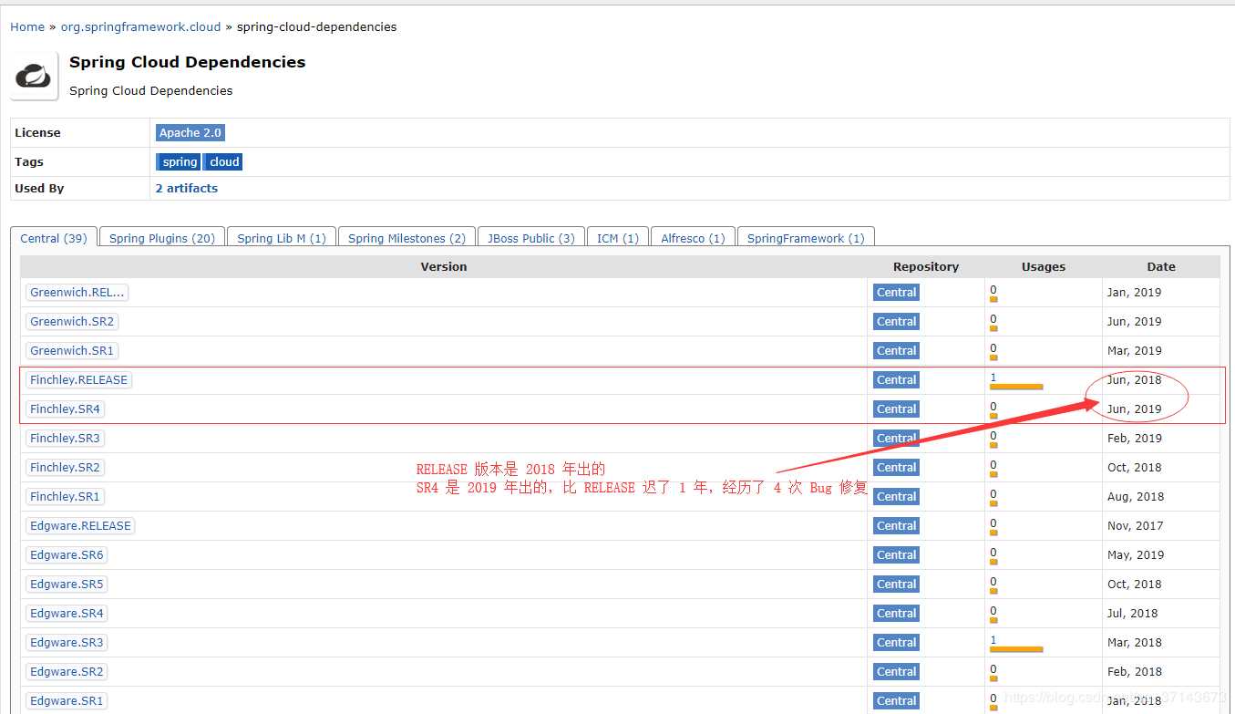Click Central badge in Greenwich.SR2 row
The width and height of the screenshot is (1235, 714).
pyautogui.click(x=896, y=322)
